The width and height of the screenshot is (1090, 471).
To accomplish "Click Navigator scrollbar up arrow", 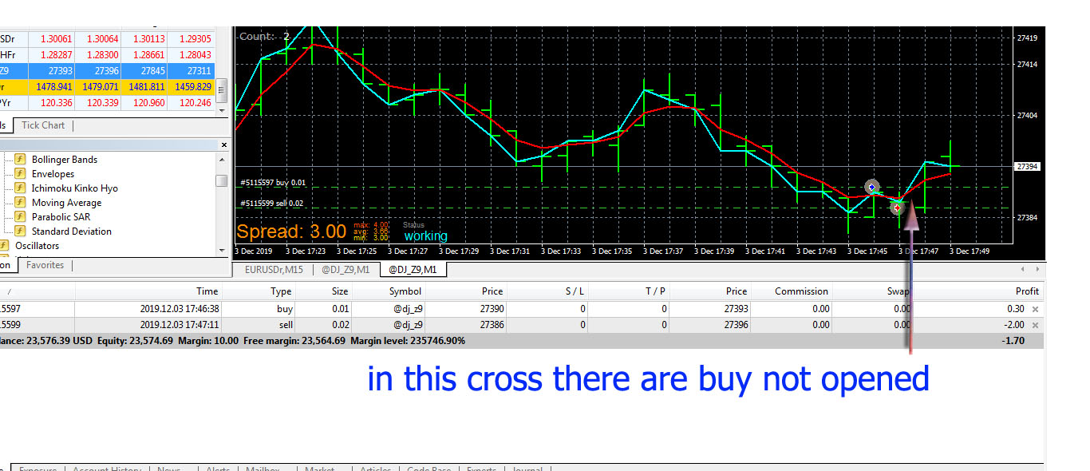I will (x=222, y=160).
